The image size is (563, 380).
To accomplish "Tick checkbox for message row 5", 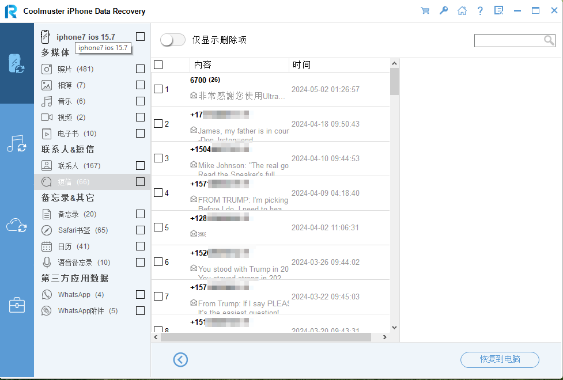I will 158,227.
